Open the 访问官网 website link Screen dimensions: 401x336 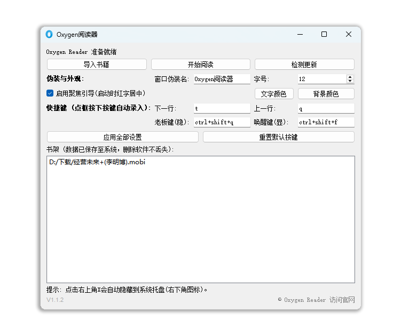[x=342, y=300]
